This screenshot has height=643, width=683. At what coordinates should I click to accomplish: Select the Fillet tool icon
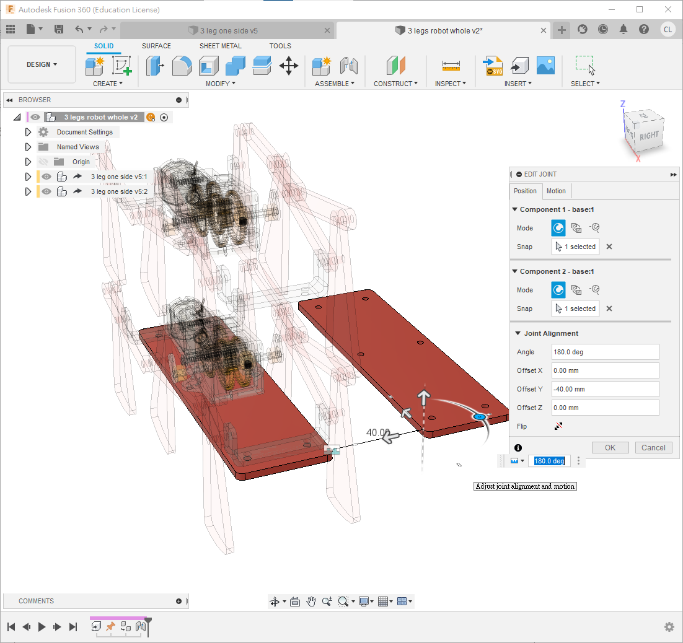pos(182,65)
